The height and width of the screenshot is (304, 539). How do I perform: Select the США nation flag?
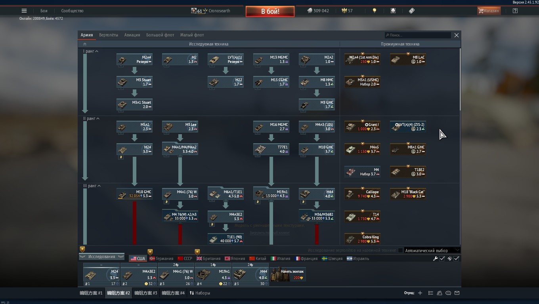[138, 258]
